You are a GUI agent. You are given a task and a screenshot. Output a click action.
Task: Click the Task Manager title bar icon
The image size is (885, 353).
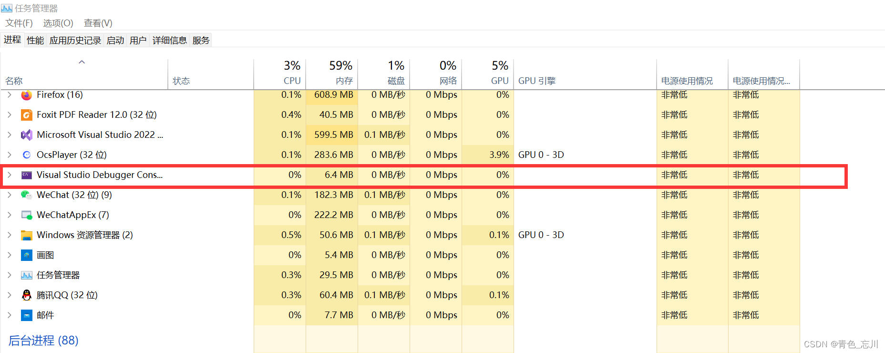[7, 8]
